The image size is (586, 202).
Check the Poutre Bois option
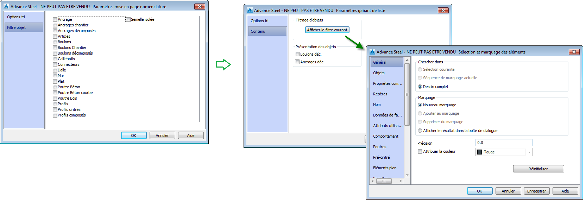coord(55,99)
